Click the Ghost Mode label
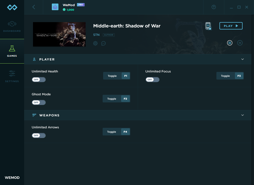Image resolution: width=254 pixels, height=185 pixels. 41,94
